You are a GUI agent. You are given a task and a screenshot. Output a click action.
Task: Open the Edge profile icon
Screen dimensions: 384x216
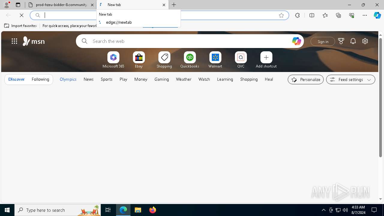click(x=6, y=5)
